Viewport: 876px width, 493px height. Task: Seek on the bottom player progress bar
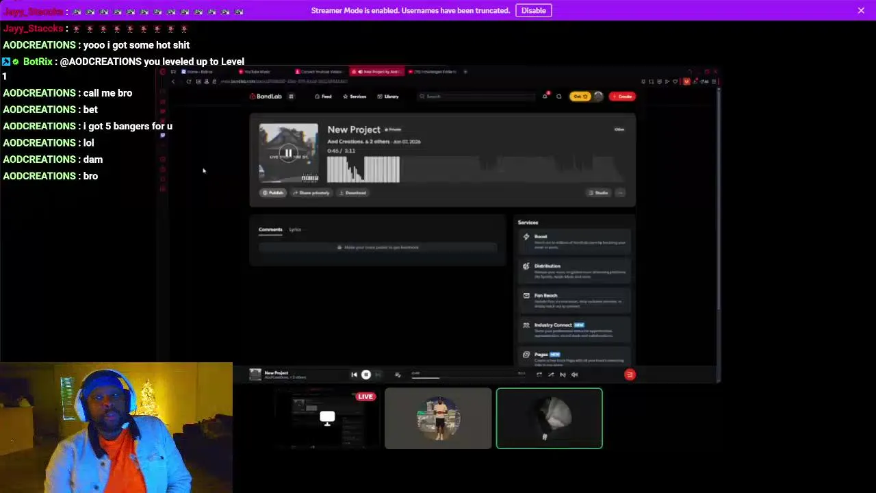click(x=468, y=377)
